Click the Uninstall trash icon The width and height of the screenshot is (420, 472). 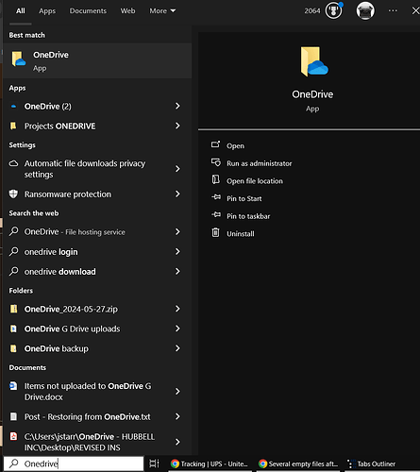pos(215,233)
